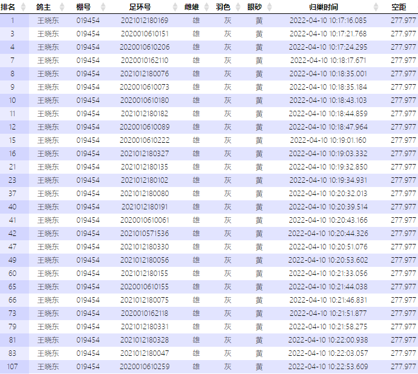Select ring number 2021012180169 cell
The height and width of the screenshot is (374, 418).
(x=145, y=21)
